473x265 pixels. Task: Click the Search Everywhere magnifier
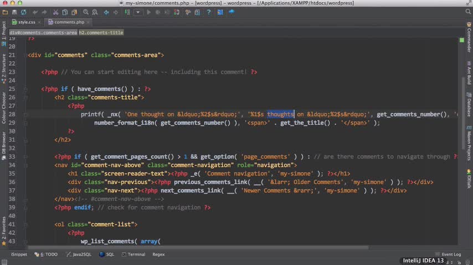click(468, 12)
